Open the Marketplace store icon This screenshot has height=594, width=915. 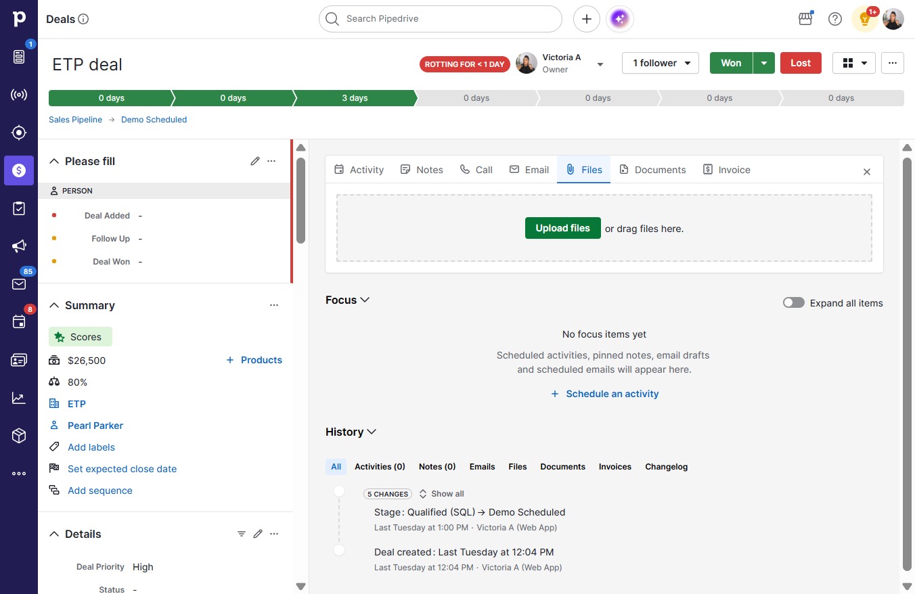pyautogui.click(x=805, y=19)
